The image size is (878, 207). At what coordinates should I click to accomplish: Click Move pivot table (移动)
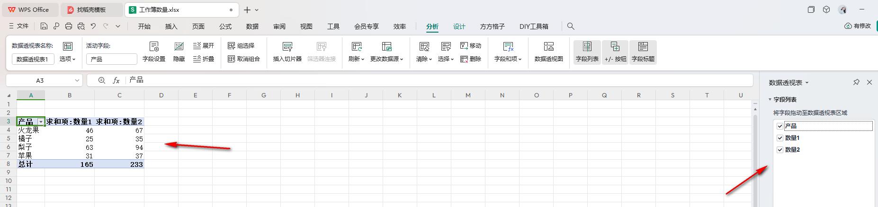pos(471,46)
